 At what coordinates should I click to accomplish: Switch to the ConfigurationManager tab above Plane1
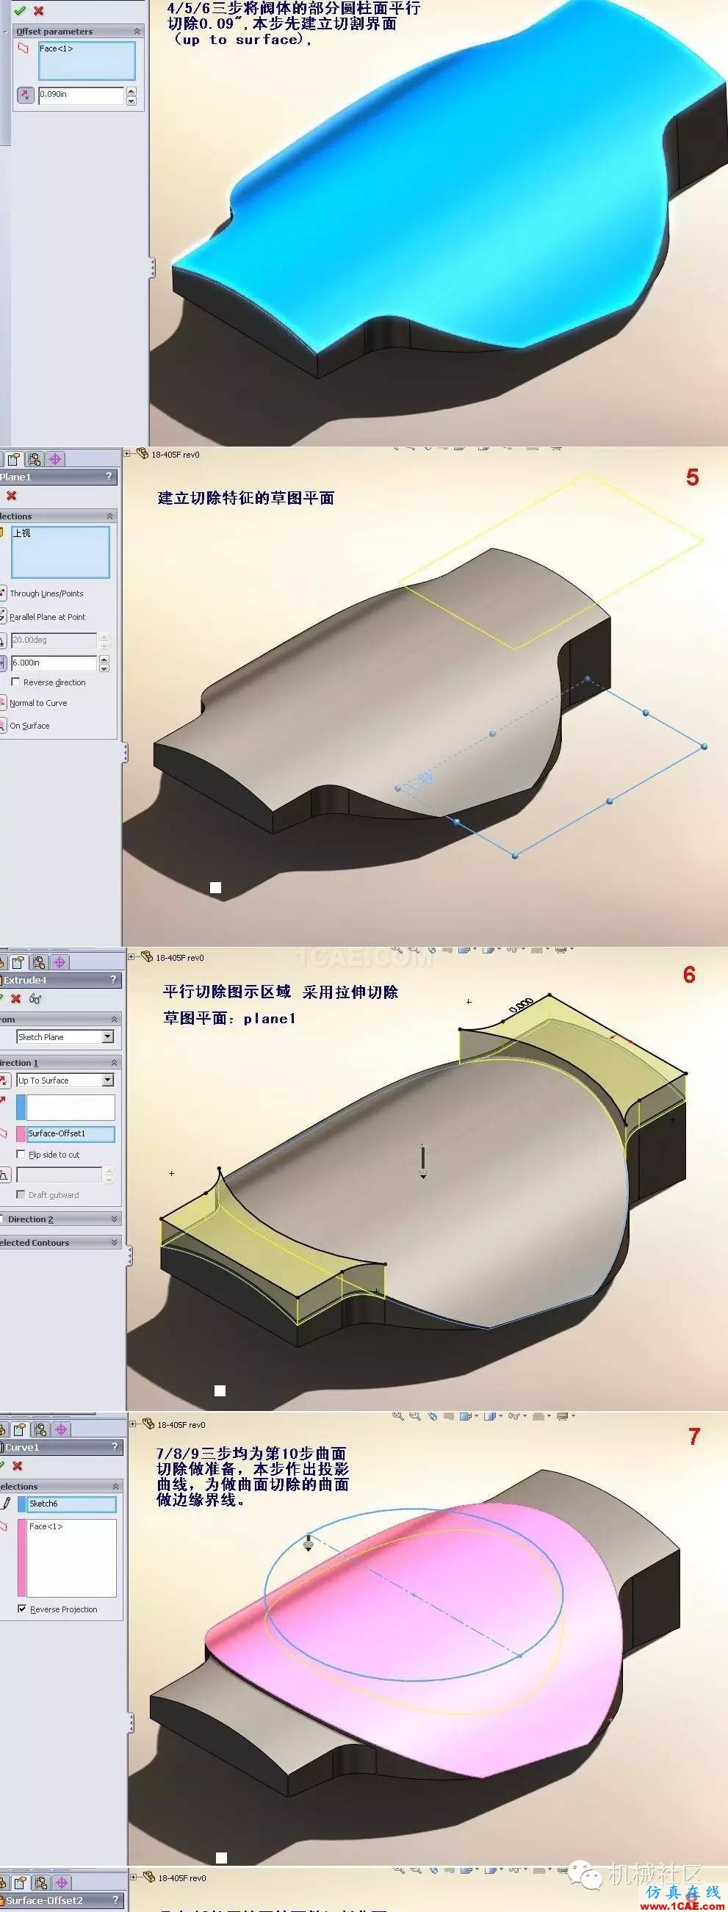coord(35,459)
